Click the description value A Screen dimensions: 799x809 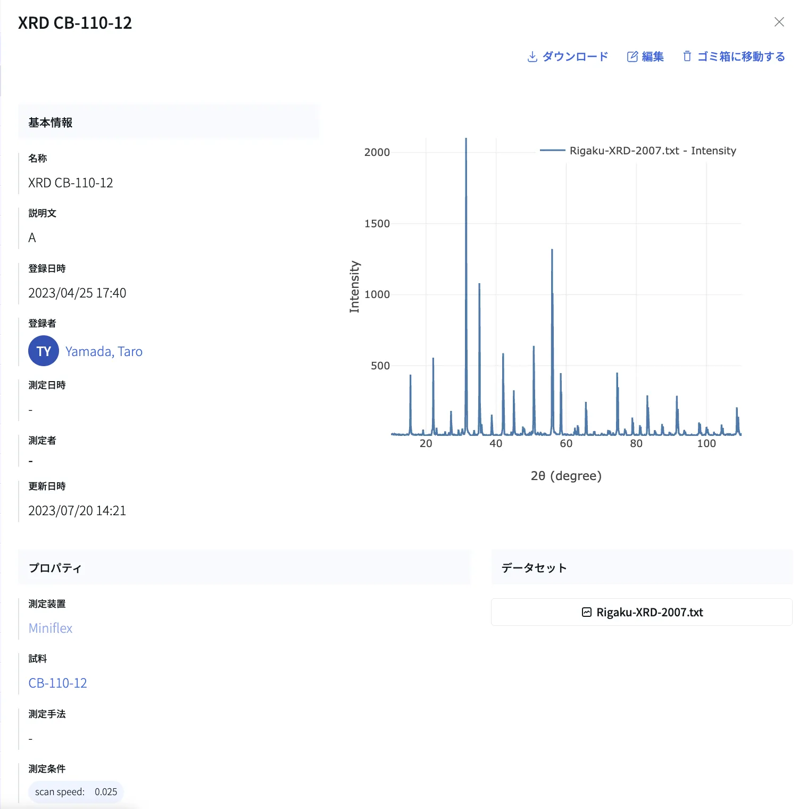(32, 237)
